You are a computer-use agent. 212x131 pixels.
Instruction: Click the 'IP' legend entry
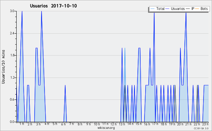(x=190, y=8)
